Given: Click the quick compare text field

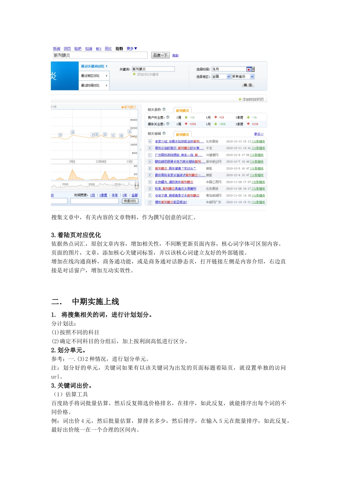Looking at the screenshot, I should [94, 201].
